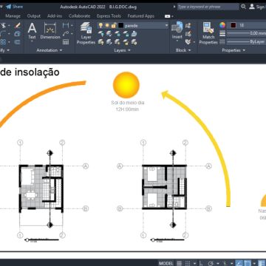The width and height of the screenshot is (266, 266).
Task: Click Turn All Layers On icon
Action: pos(101,42)
